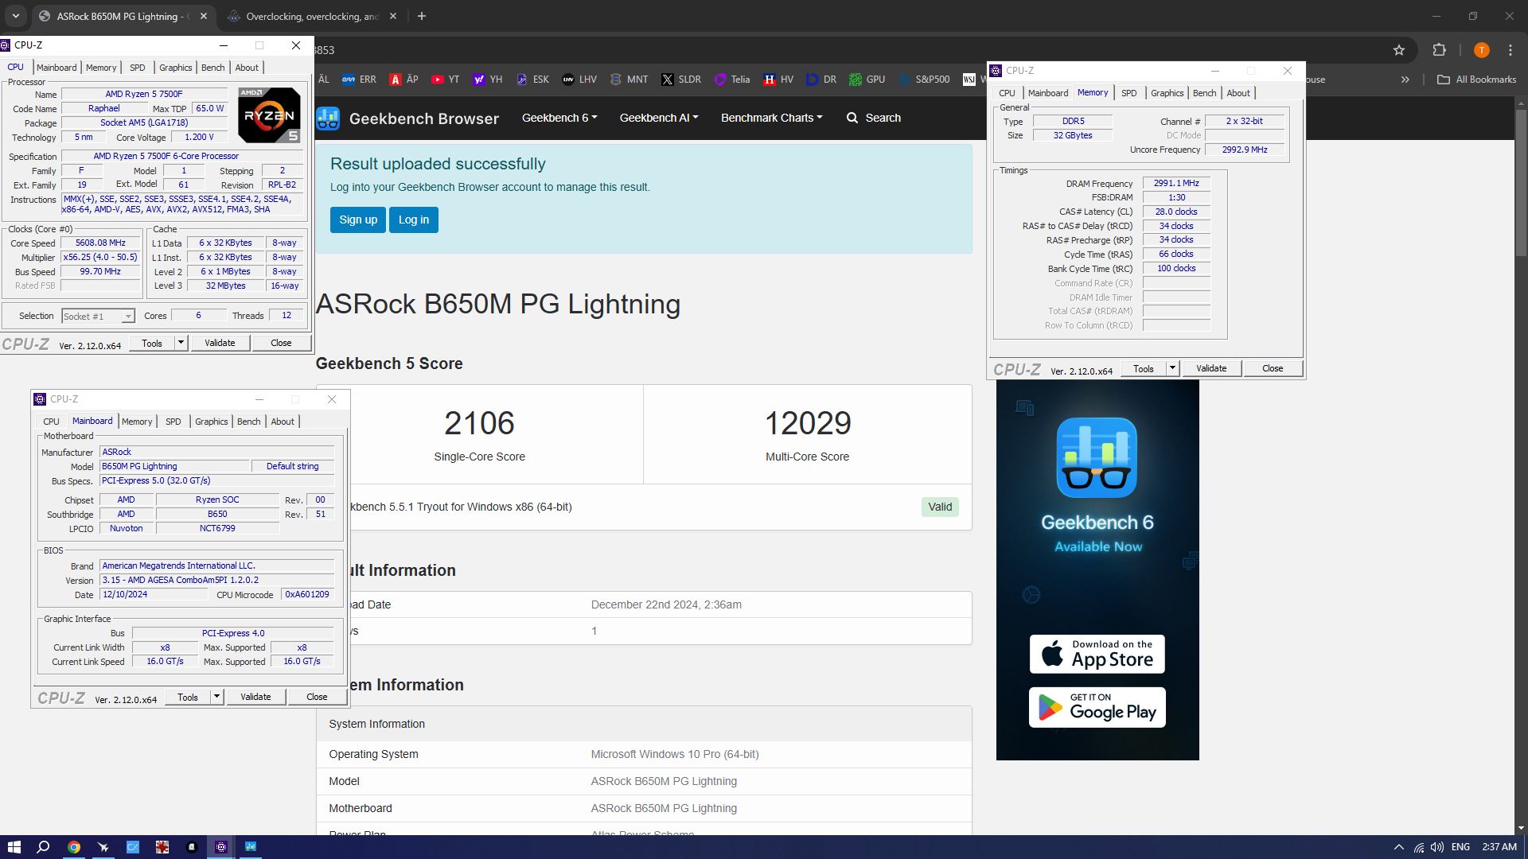Open Tools dropdown arrow in CPU window
Image resolution: width=1528 pixels, height=859 pixels.
(x=181, y=343)
